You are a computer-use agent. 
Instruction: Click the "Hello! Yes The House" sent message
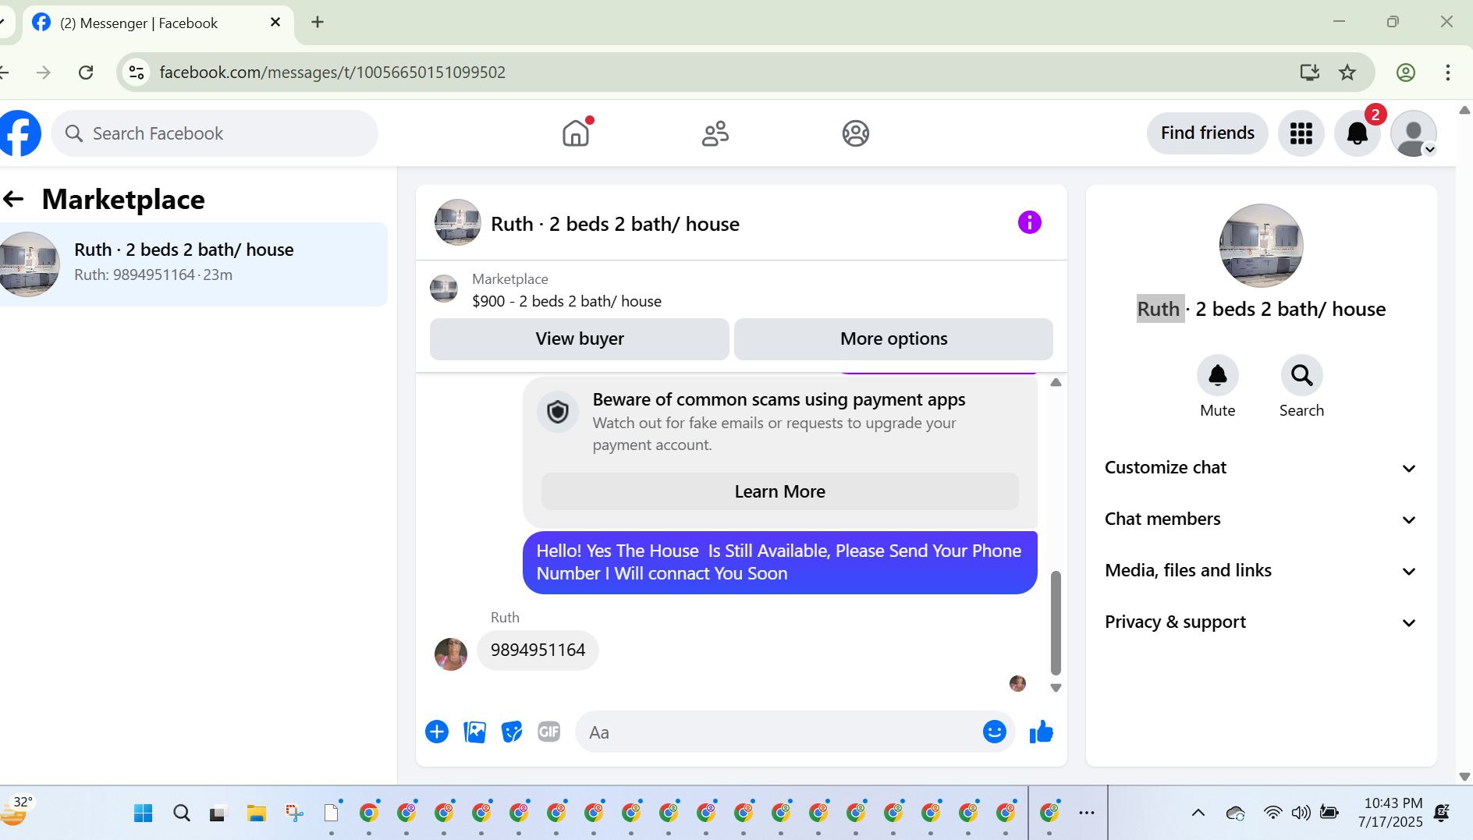pyautogui.click(x=780, y=562)
